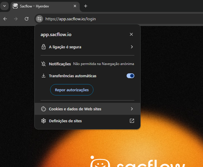Close the Sacflow · Hyerdev tab

(x=75, y=6)
